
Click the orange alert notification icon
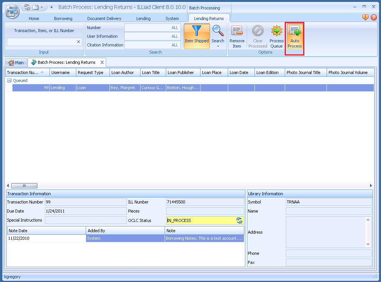tap(365, 17)
